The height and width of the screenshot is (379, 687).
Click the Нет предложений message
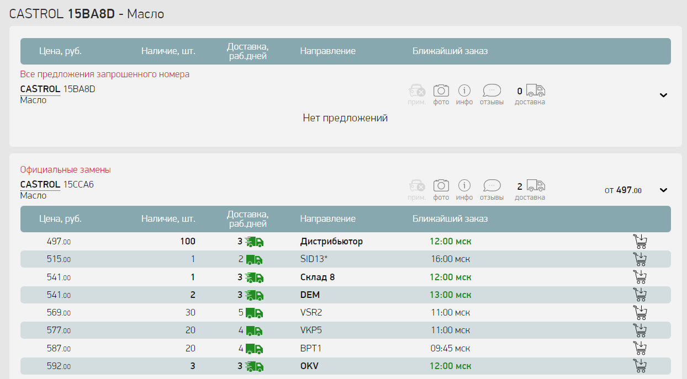[x=345, y=118]
